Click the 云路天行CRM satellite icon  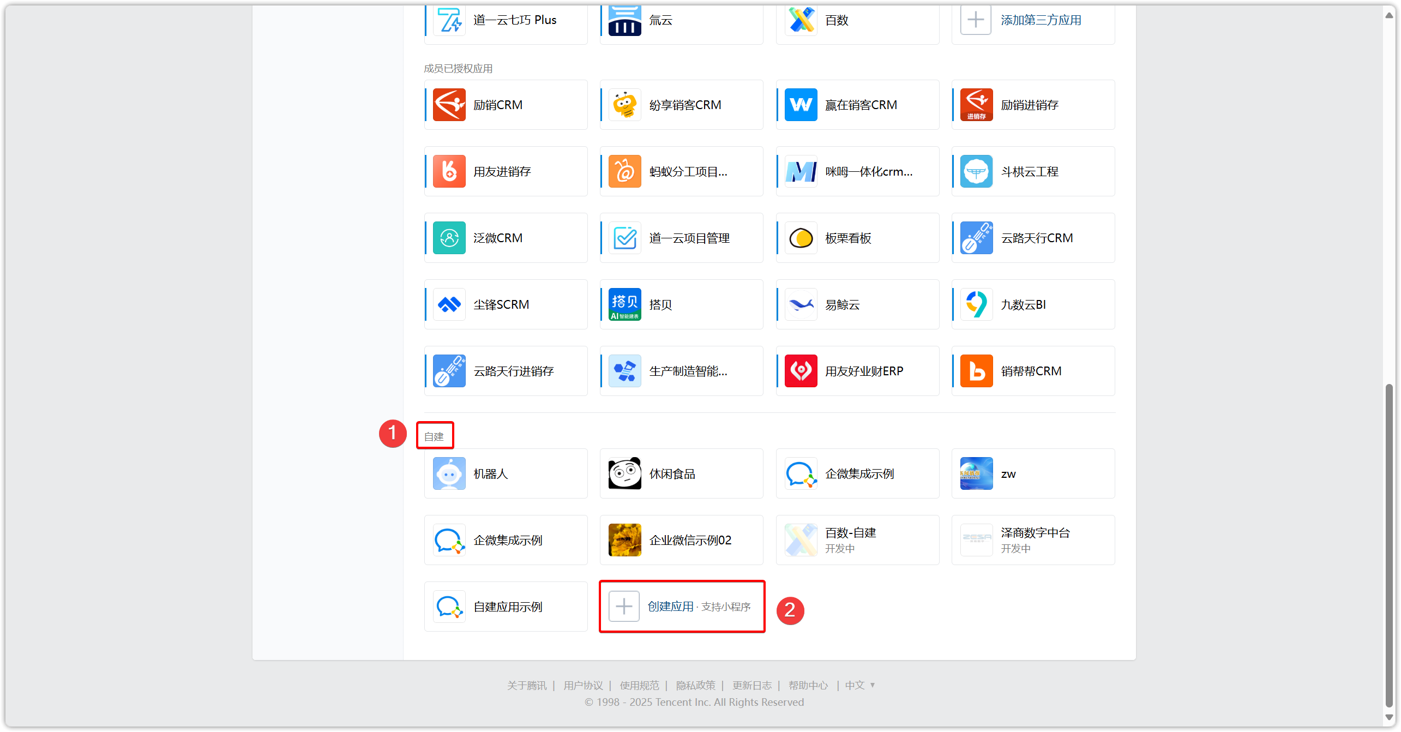point(976,238)
